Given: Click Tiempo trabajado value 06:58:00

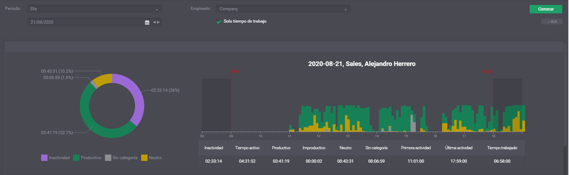Looking at the screenshot, I should [x=502, y=161].
